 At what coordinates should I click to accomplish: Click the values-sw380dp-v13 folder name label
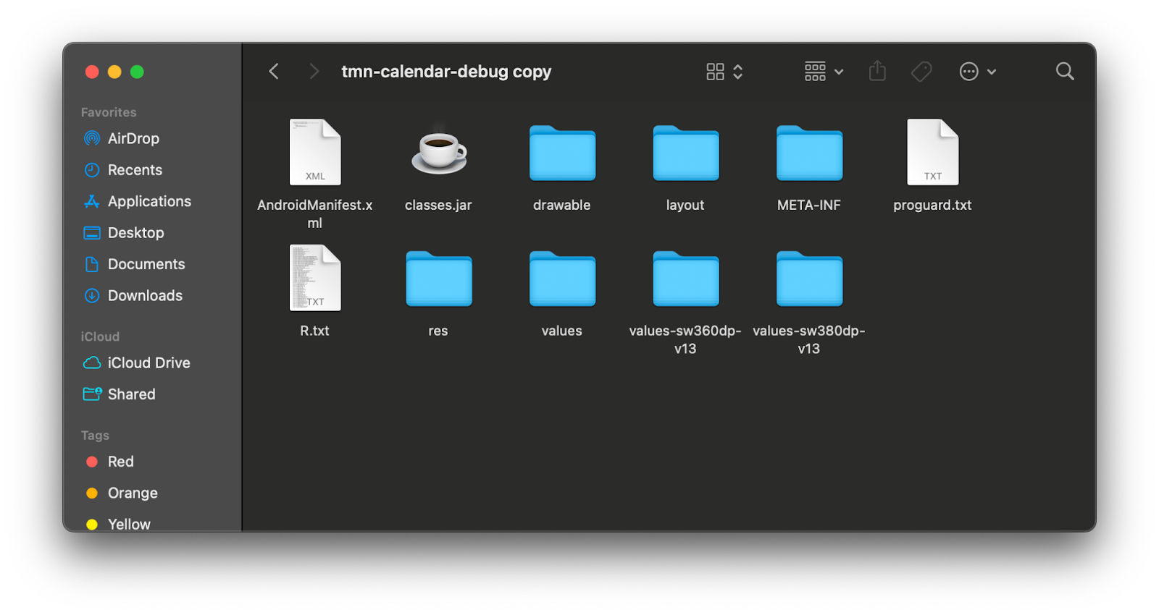(x=809, y=339)
